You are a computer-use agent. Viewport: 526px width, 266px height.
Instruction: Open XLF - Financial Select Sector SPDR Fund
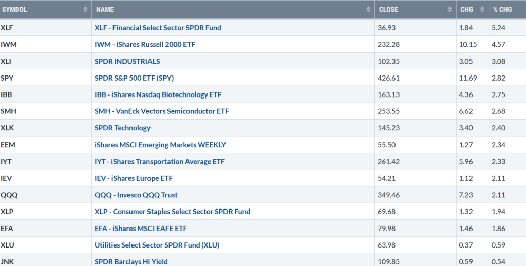click(158, 28)
